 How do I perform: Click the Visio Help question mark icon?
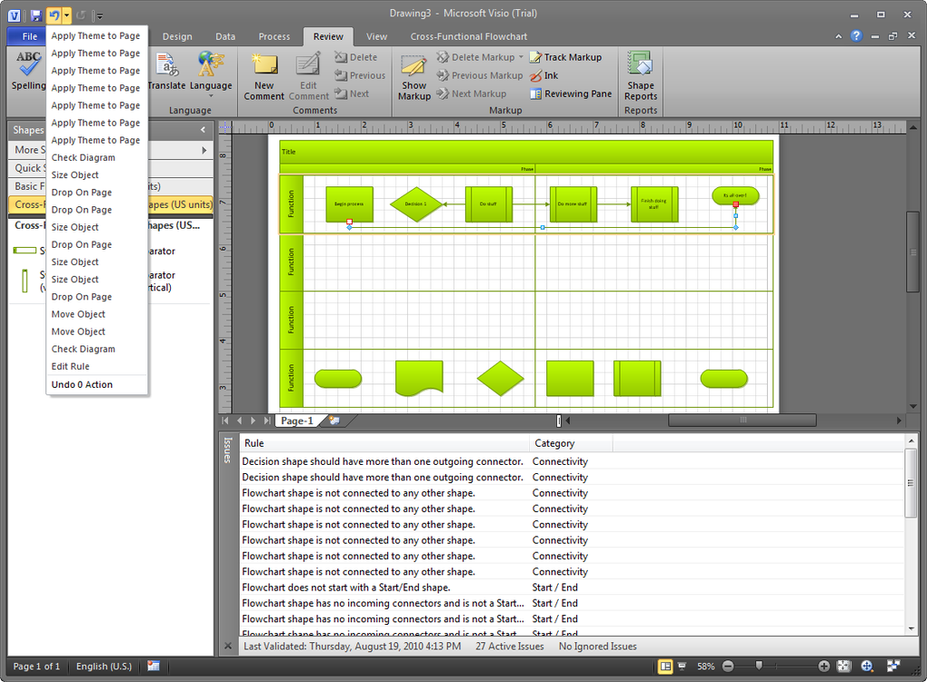(856, 36)
